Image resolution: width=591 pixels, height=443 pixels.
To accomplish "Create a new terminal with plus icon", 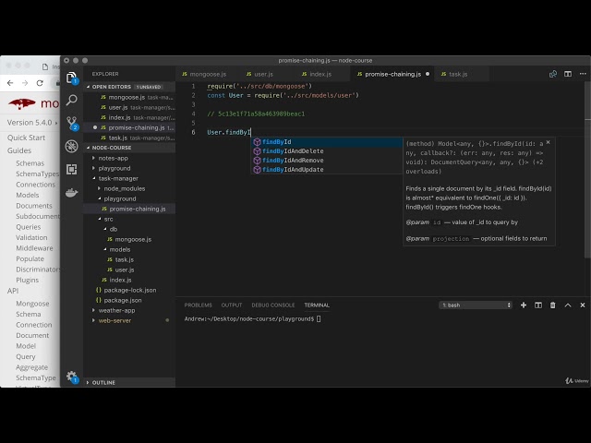I will click(x=524, y=305).
